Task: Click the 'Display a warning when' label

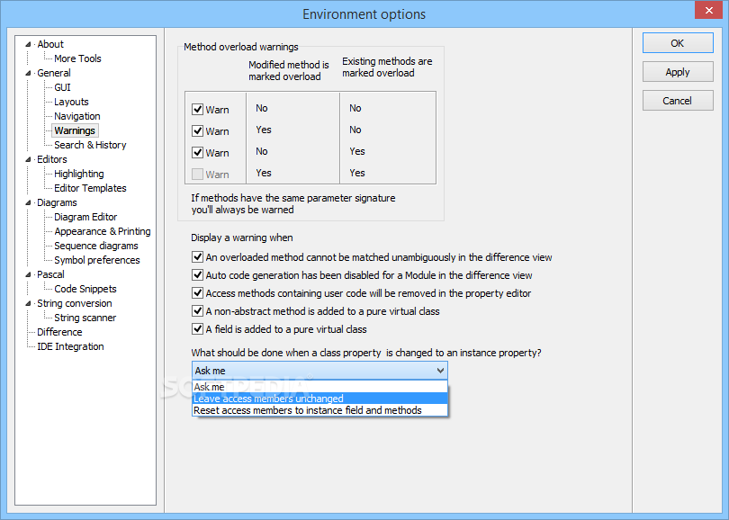Action: click(242, 238)
